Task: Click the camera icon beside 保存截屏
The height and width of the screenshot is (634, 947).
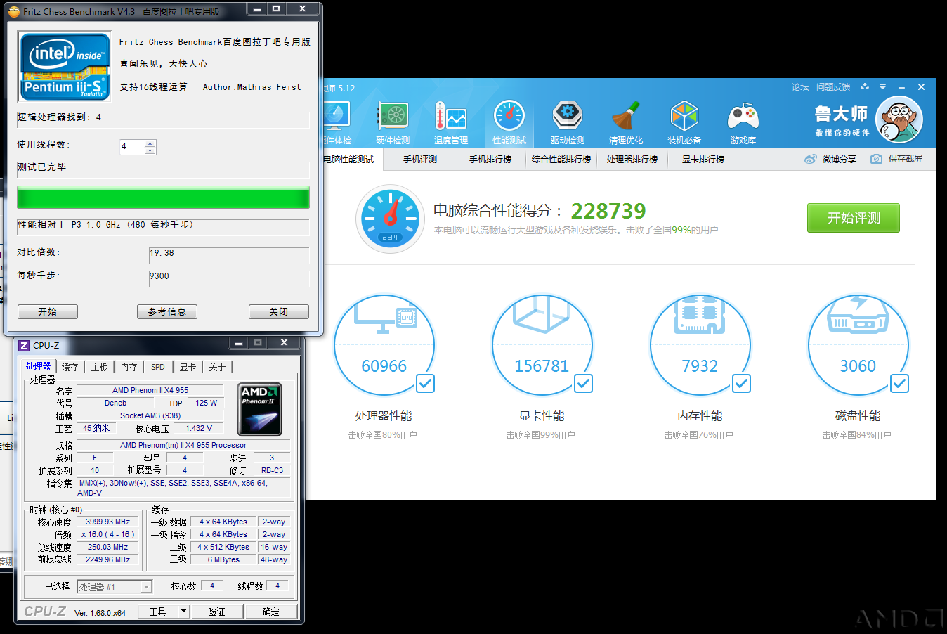Action: [x=876, y=159]
